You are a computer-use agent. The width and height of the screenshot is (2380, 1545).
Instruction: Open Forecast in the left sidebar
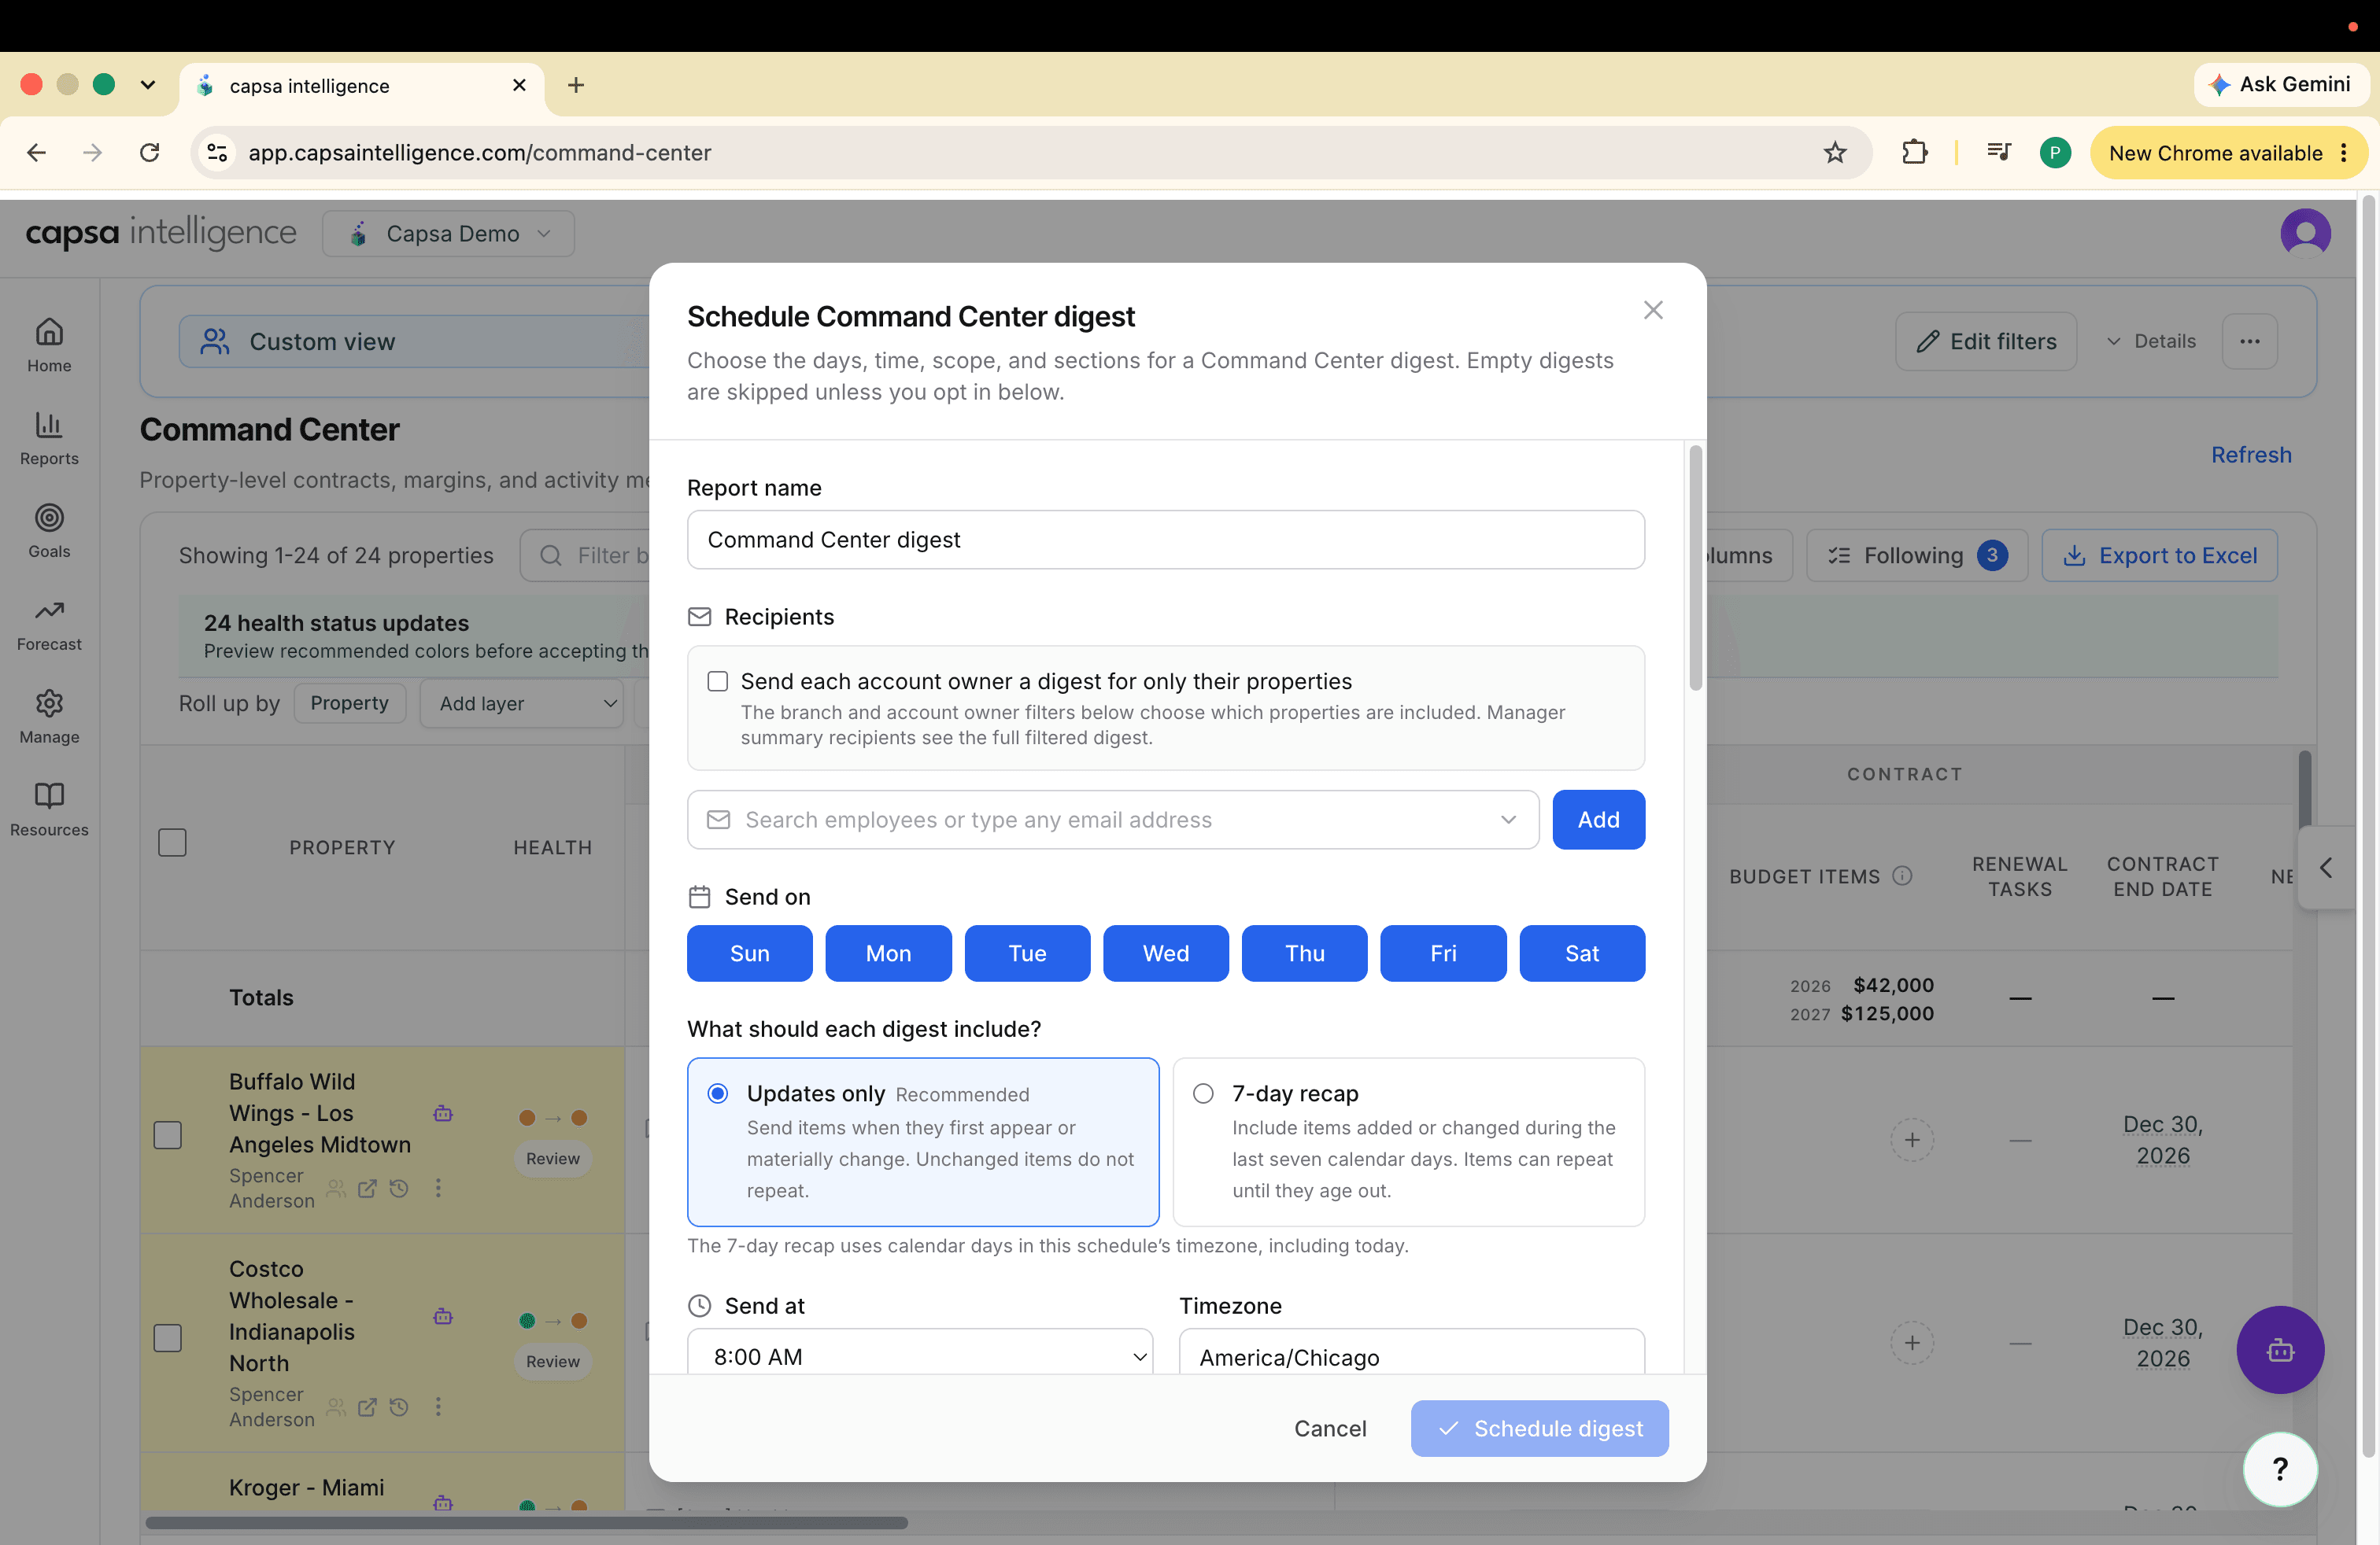click(49, 624)
